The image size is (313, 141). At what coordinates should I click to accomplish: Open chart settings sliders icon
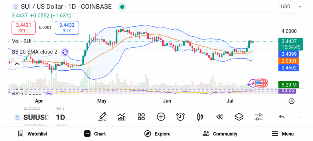(259, 117)
